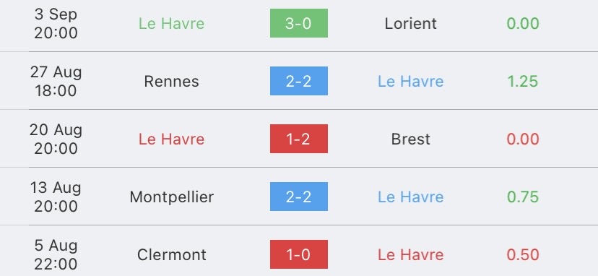
Task: Click the 5 Aug 22:00 match date
Action: (x=56, y=254)
